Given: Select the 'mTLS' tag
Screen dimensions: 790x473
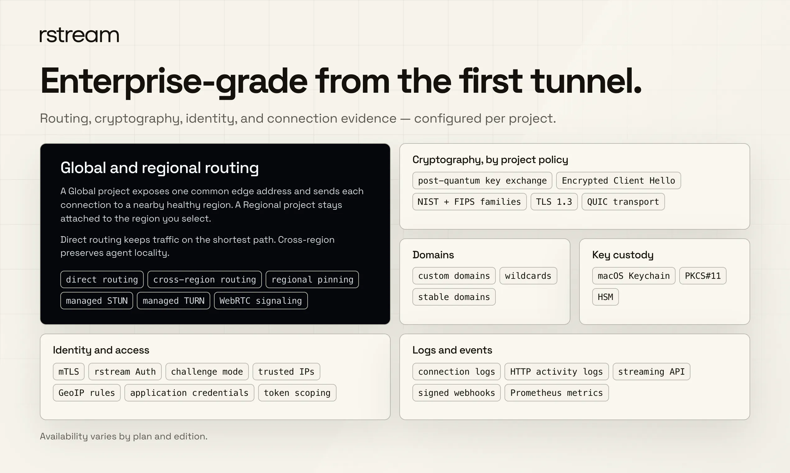Looking at the screenshot, I should (x=69, y=372).
